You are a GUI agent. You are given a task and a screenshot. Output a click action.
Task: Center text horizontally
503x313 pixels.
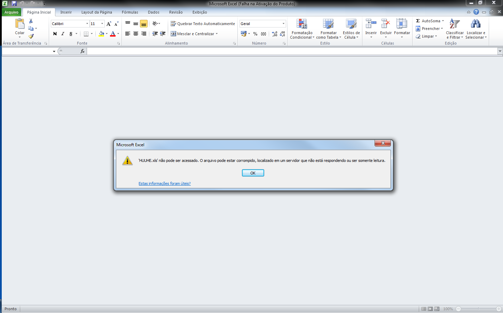tap(136, 34)
